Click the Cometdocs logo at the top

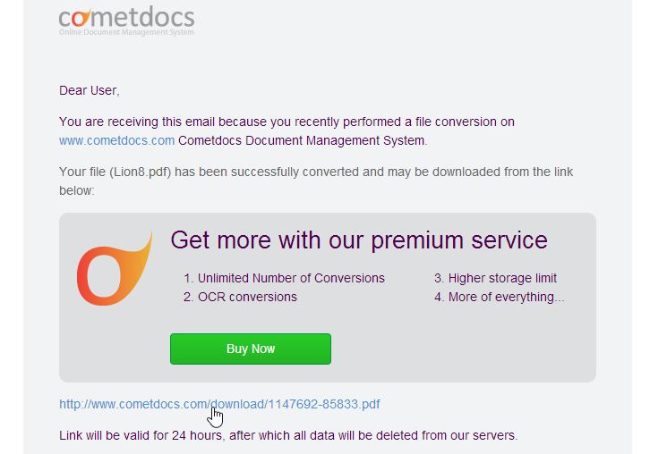(x=126, y=21)
